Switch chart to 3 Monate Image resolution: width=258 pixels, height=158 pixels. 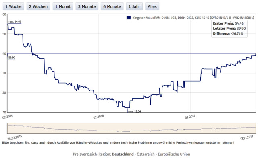pos(87,6)
